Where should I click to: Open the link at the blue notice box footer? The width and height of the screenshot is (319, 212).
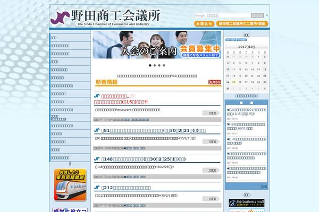(x=264, y=187)
